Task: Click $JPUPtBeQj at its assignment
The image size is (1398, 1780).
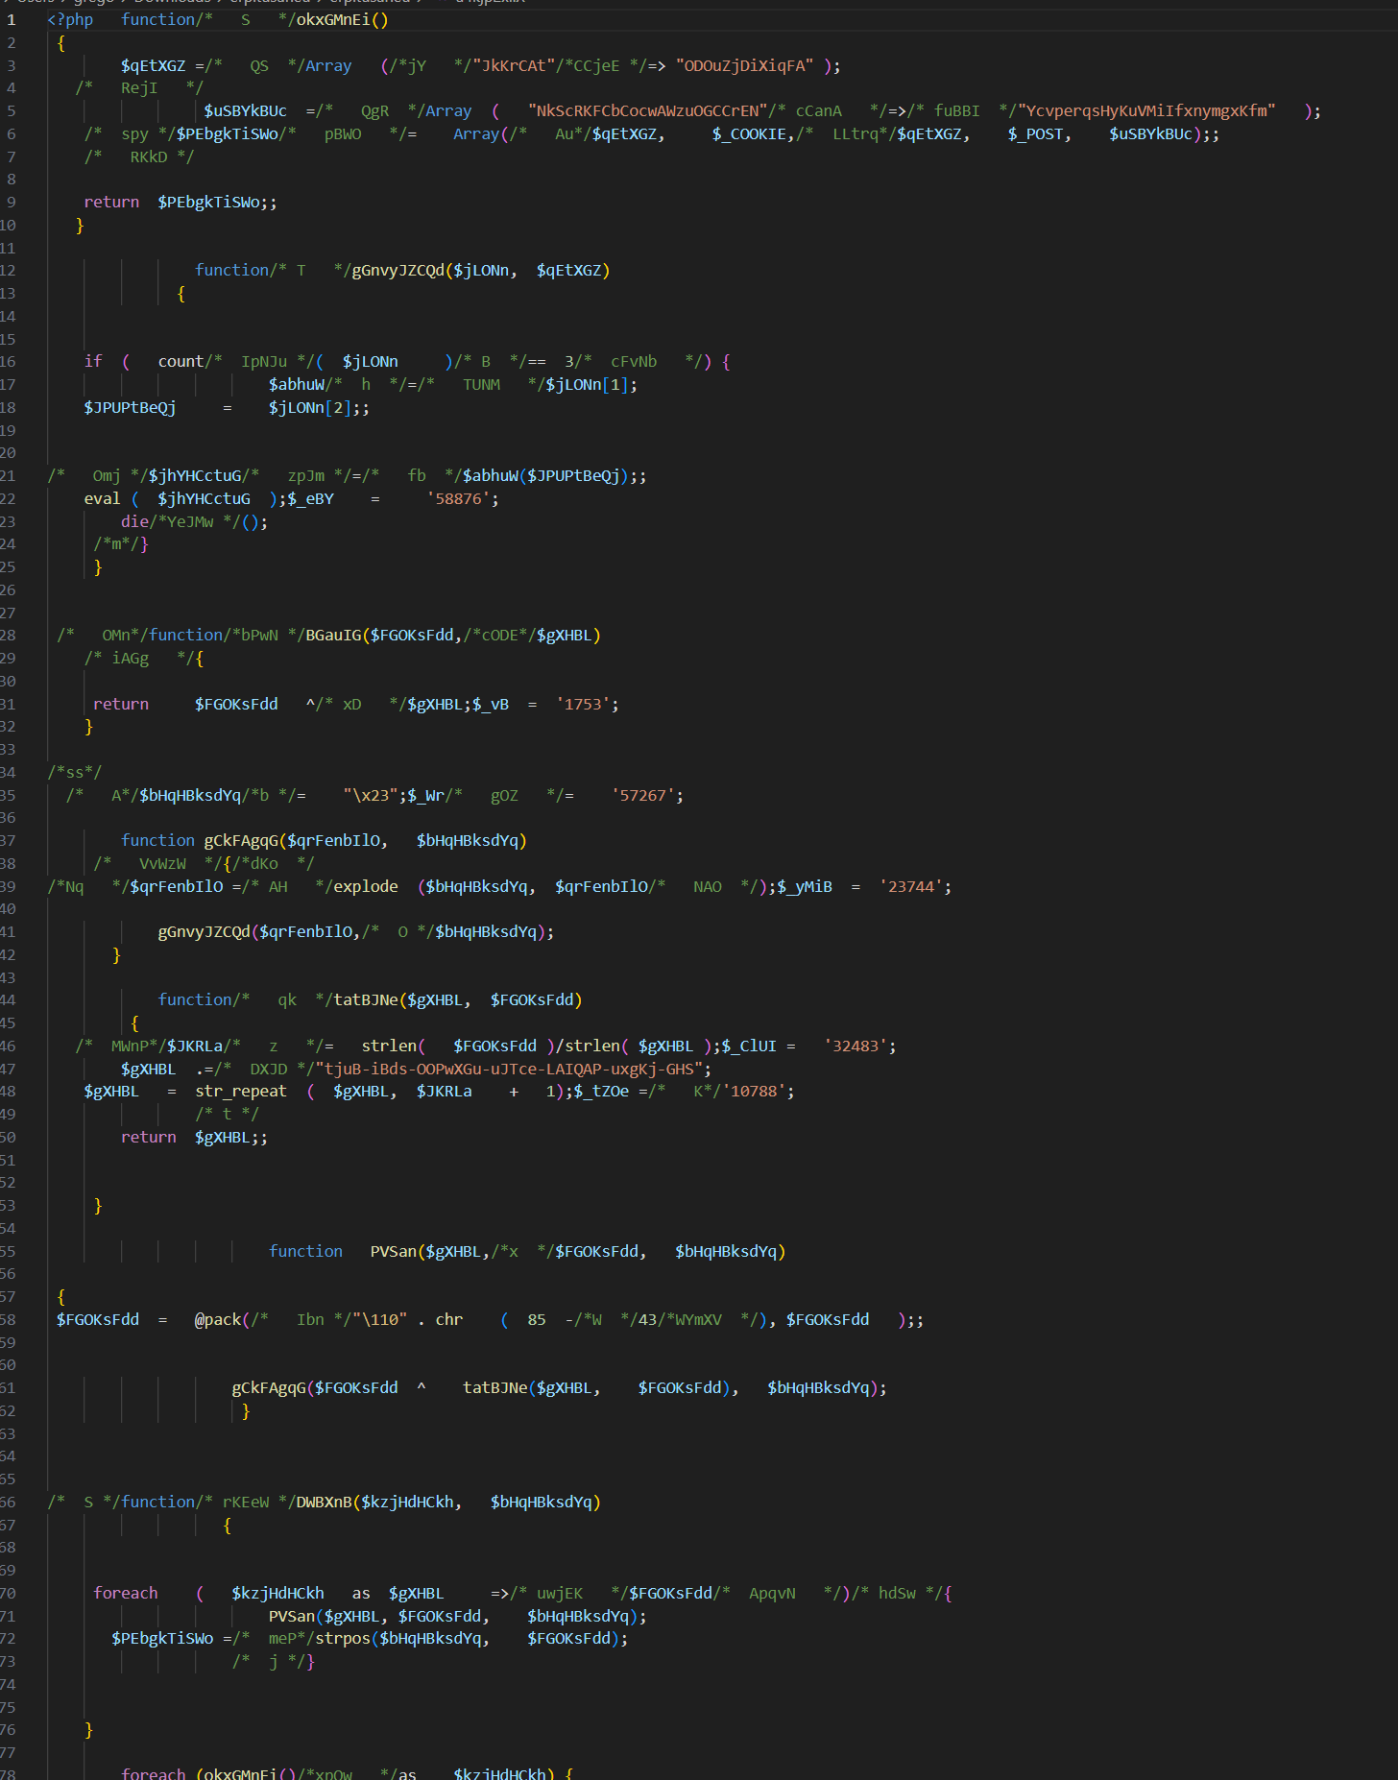Action: tap(130, 407)
